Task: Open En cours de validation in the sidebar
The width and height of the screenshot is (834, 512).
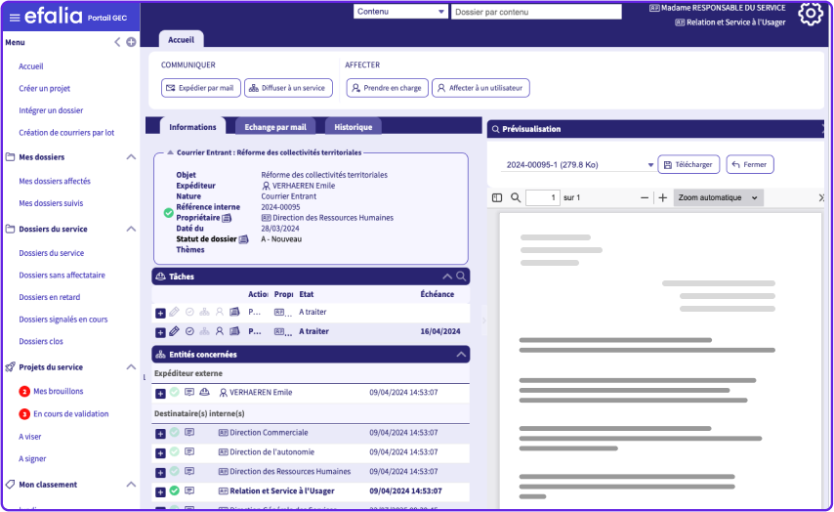Action: click(70, 413)
